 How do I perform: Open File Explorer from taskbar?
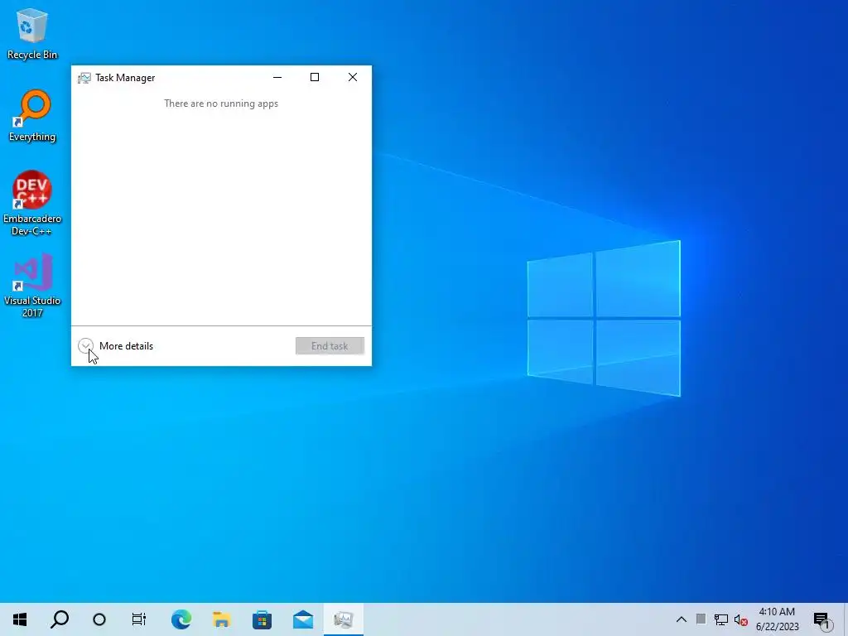click(222, 619)
